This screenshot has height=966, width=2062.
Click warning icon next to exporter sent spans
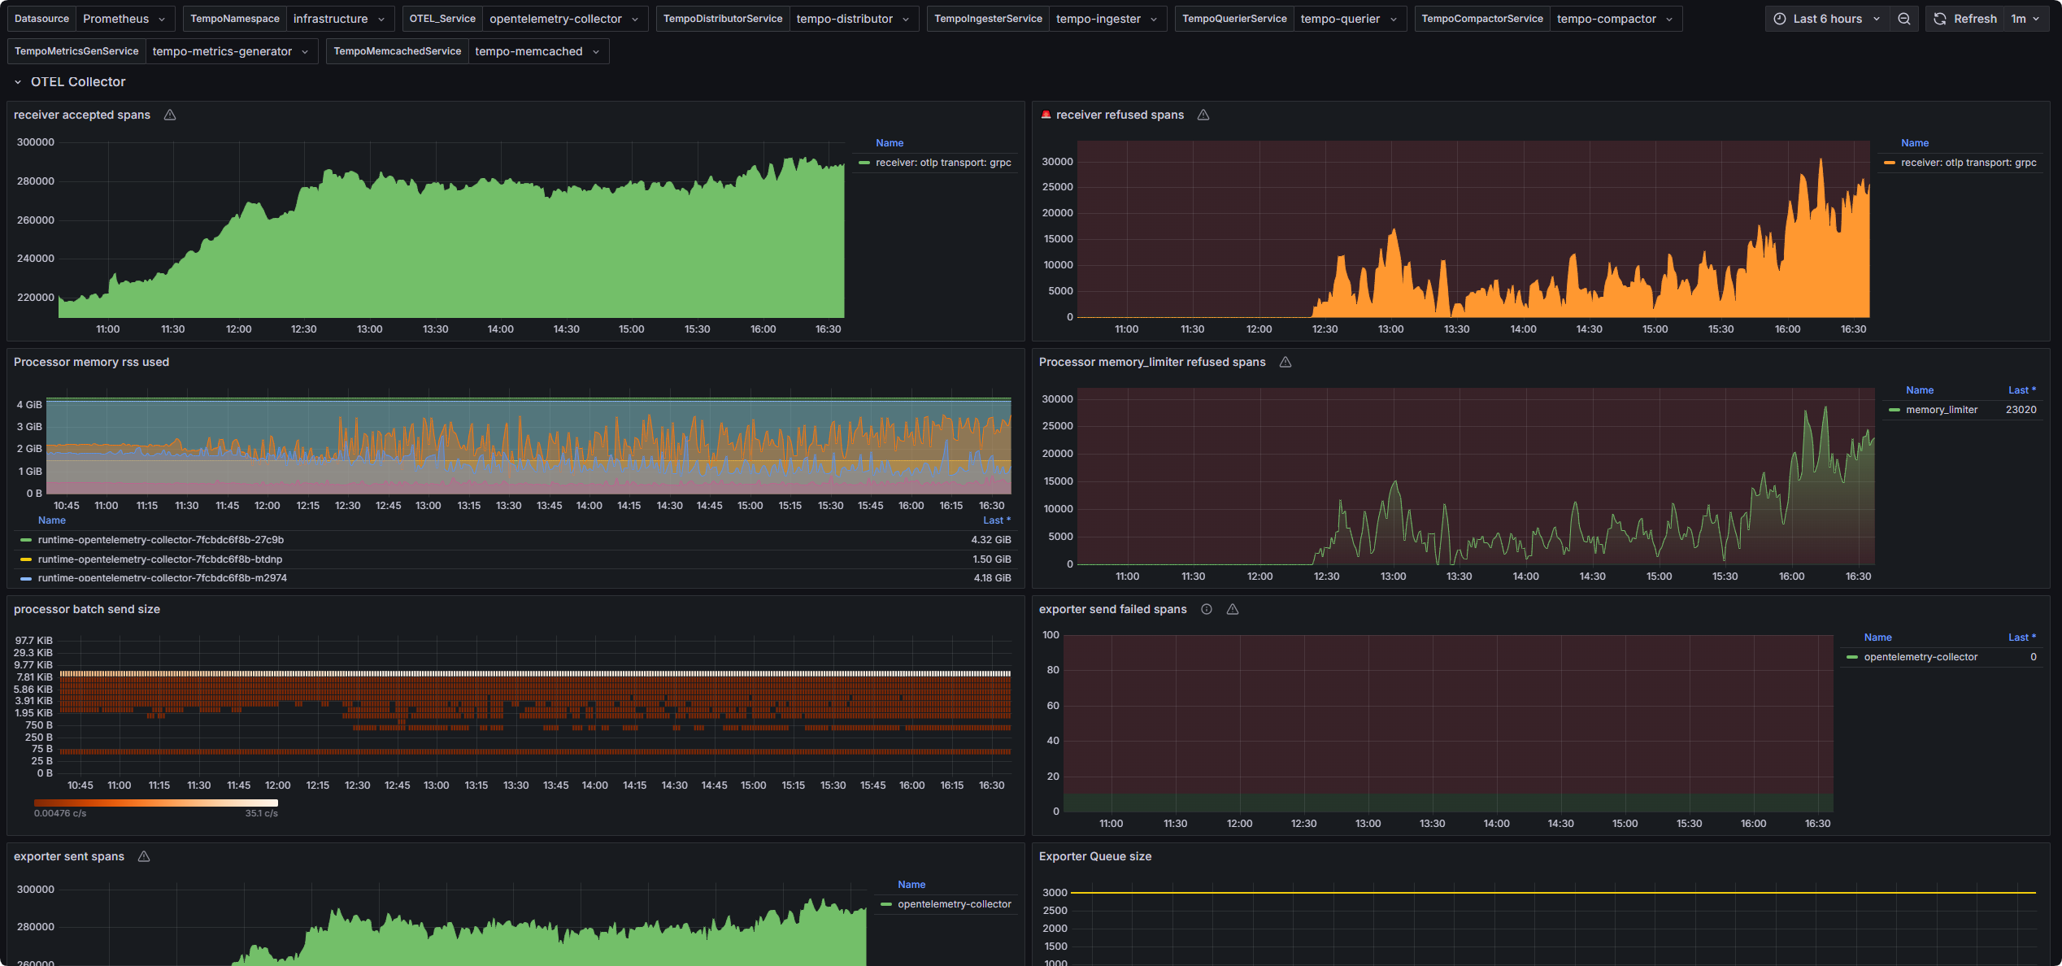pyautogui.click(x=144, y=856)
